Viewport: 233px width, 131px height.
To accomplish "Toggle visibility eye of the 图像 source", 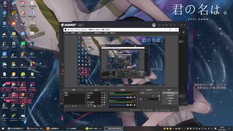I will tap(102, 98).
